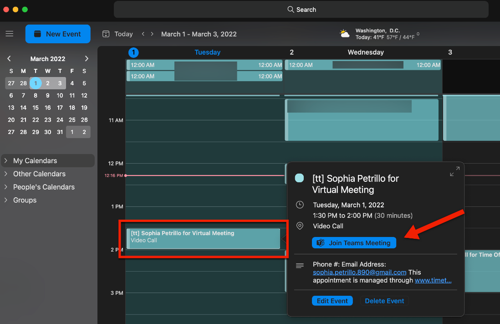Open the www.timet... appointment link
500x324 pixels.
(x=433, y=280)
